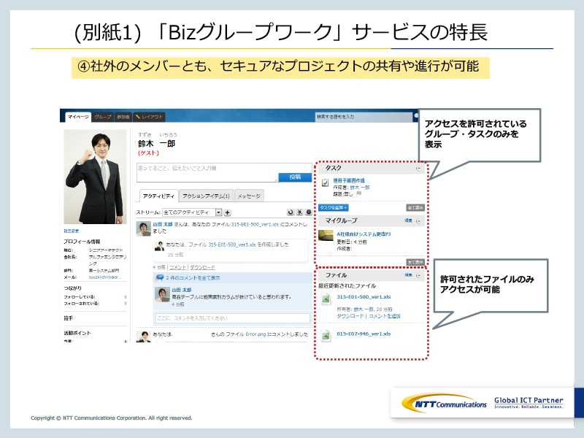Click Excel icon of 315-E01-500_ver1.xls
584x438 pixels.
click(326, 299)
